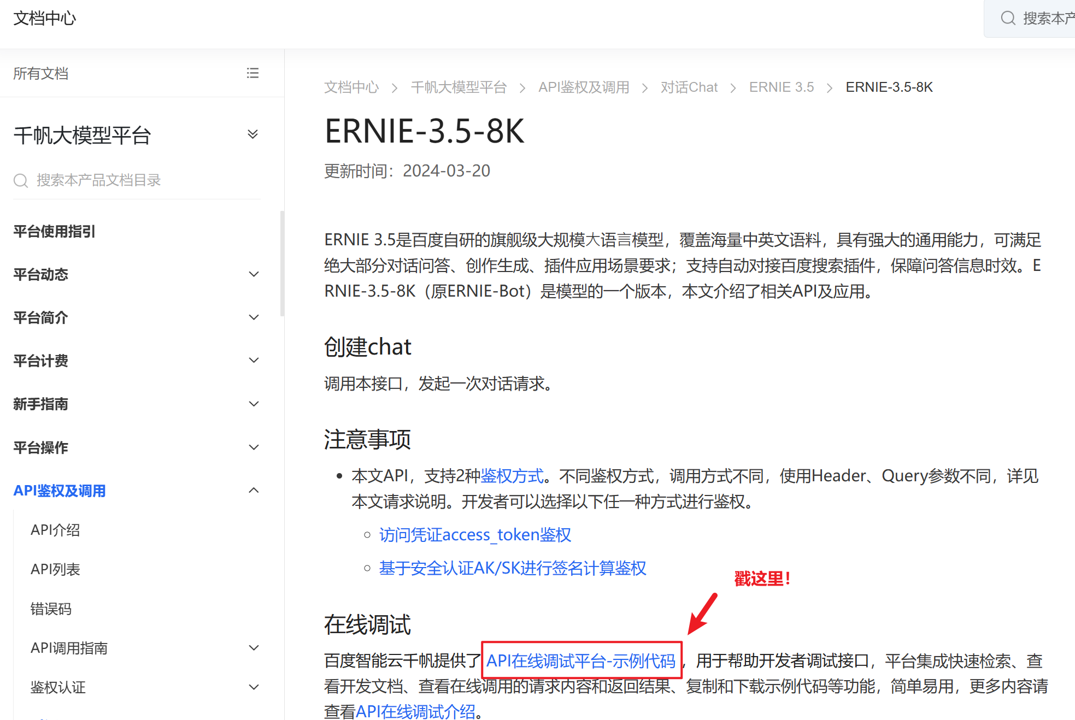Open the API介绍 page
Screen dimensions: 1075x720
[55, 530]
